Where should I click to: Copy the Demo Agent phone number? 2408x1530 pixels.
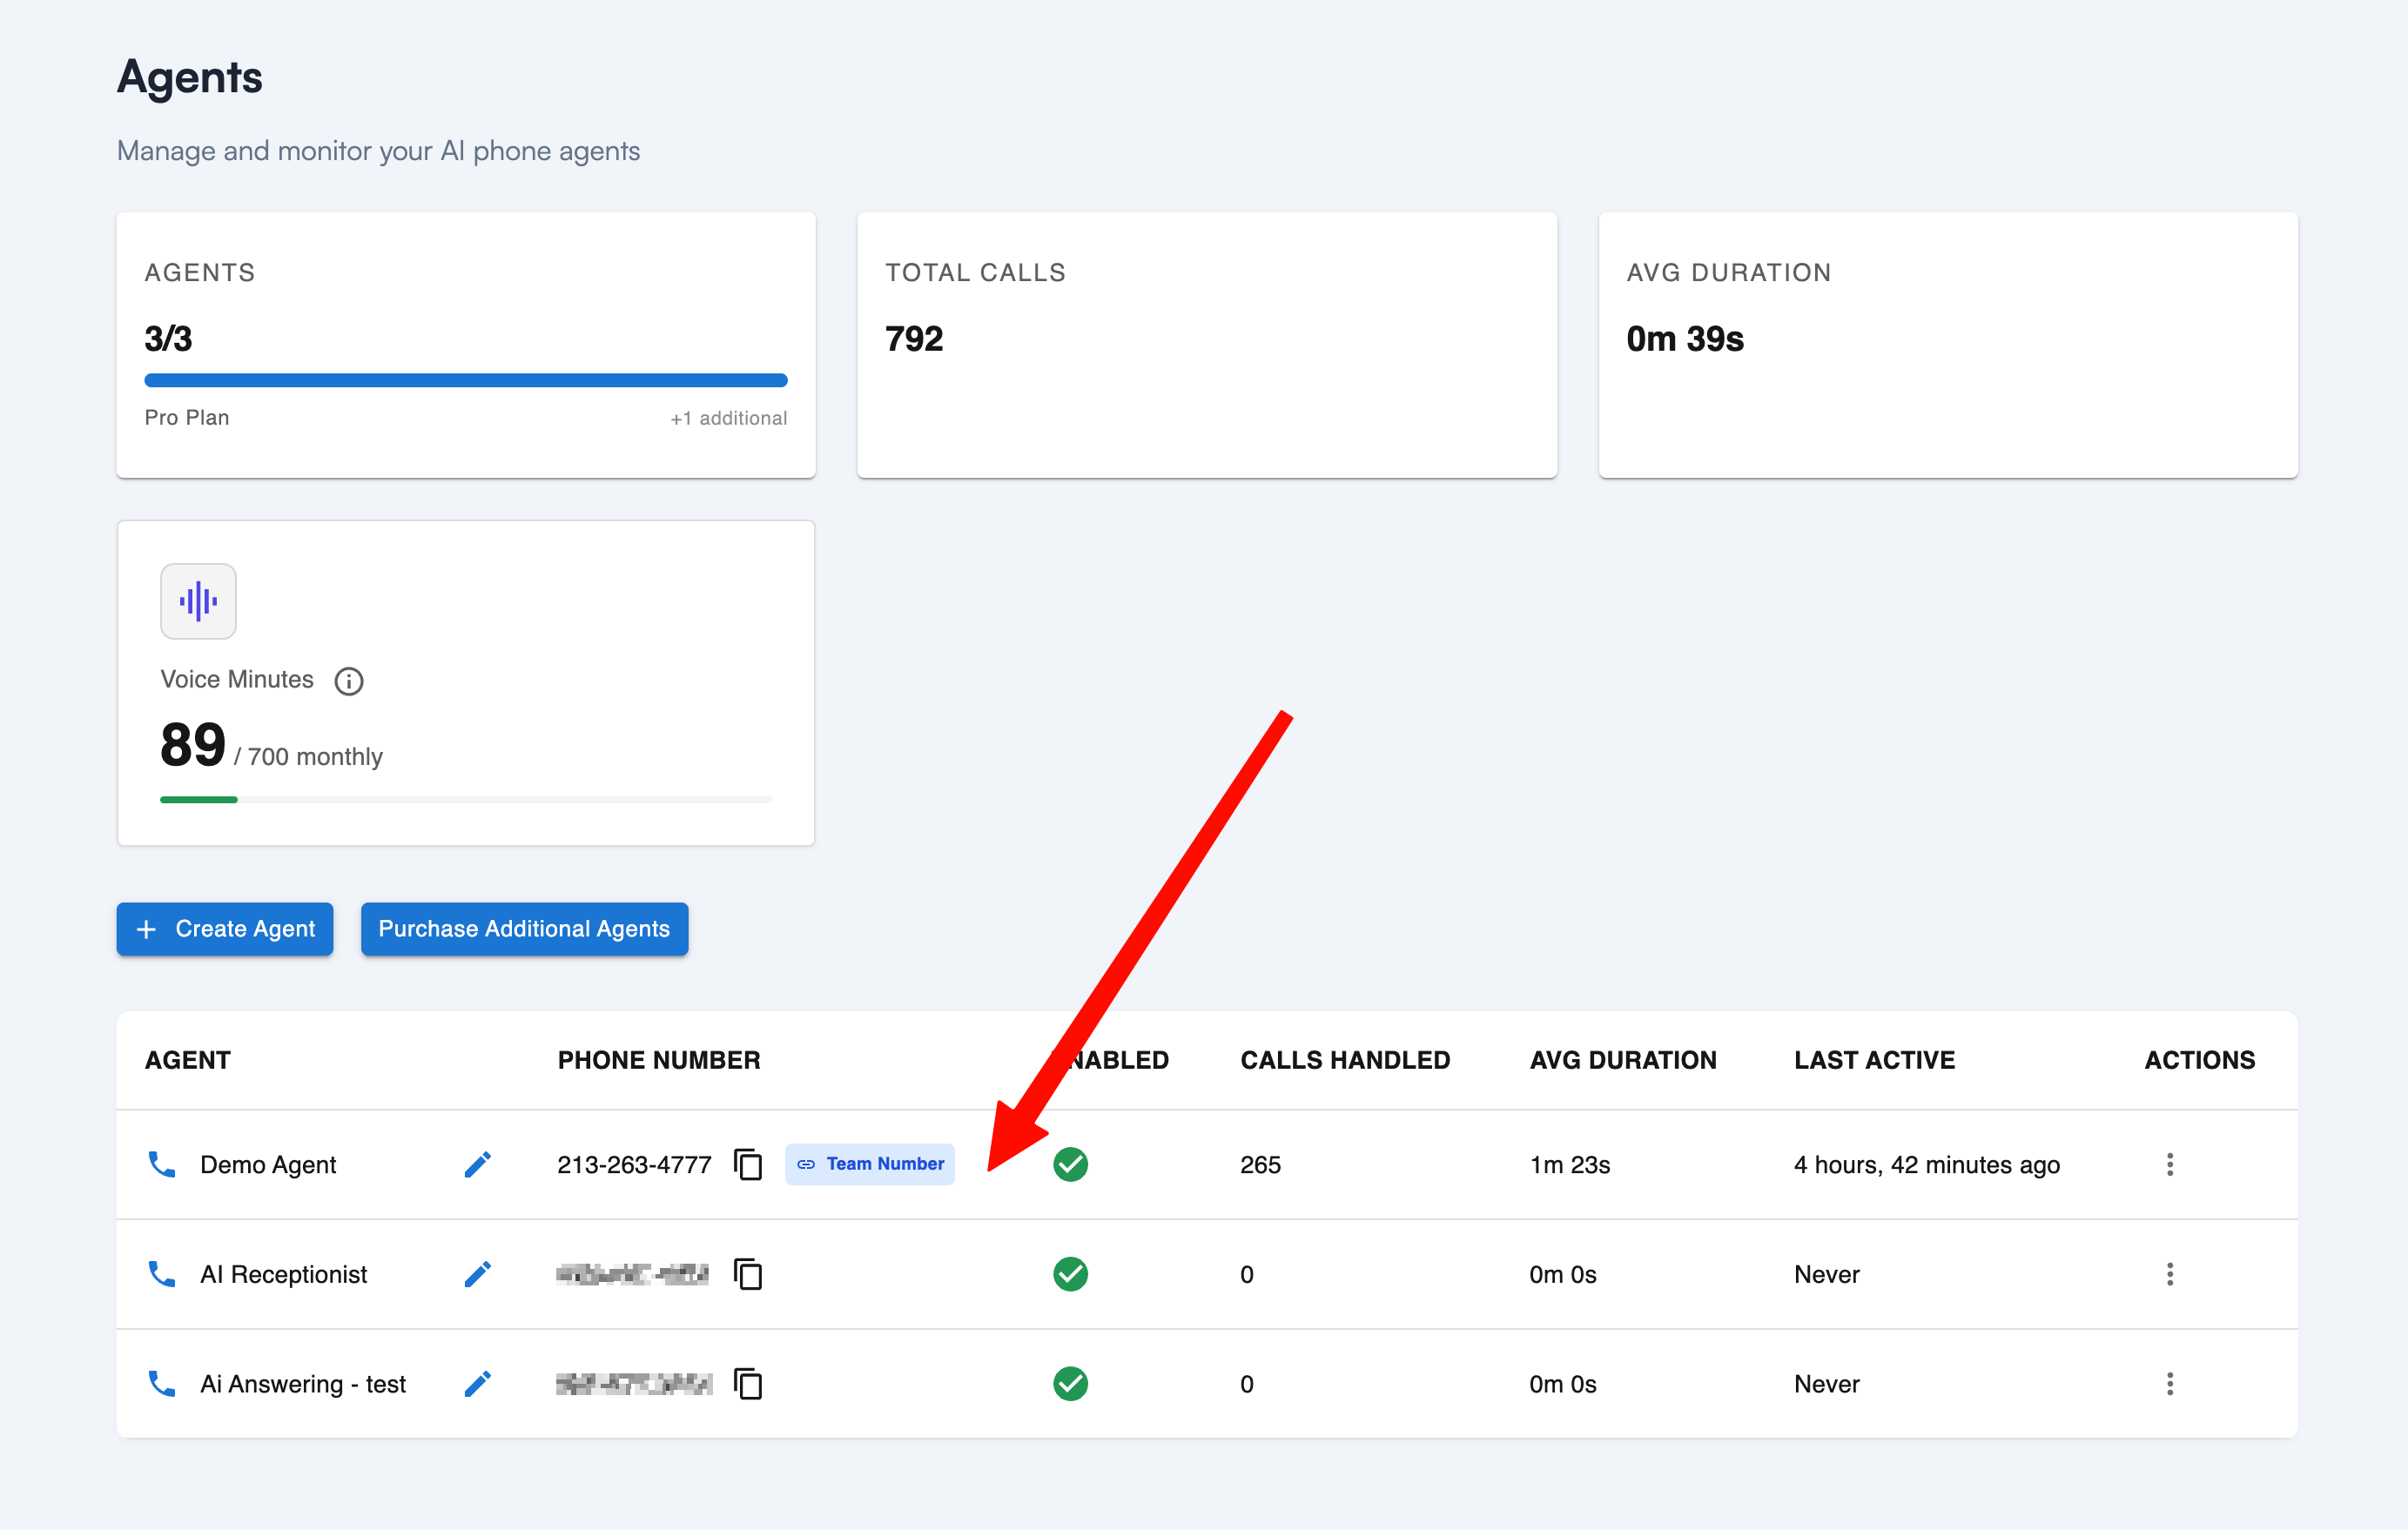[748, 1164]
